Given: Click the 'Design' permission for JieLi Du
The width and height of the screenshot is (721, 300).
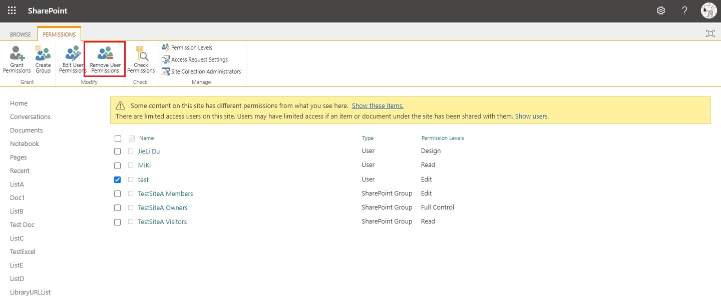Looking at the screenshot, I should [431, 151].
